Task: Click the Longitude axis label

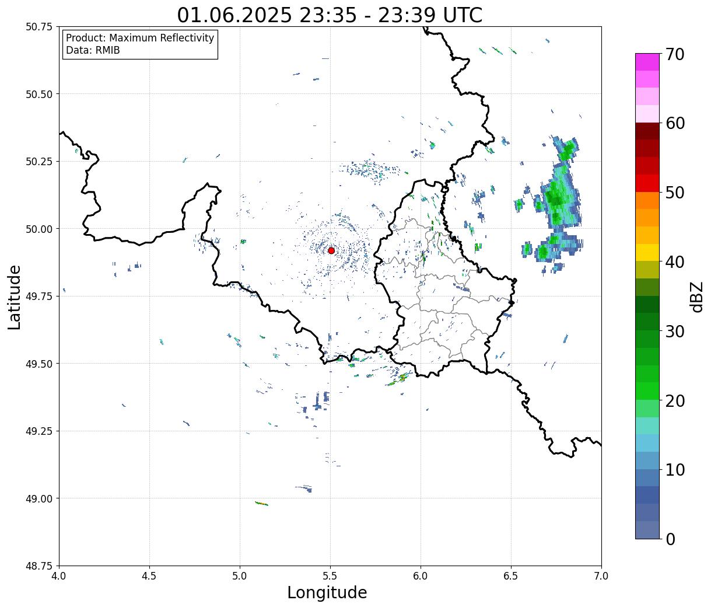Action: [x=327, y=592]
